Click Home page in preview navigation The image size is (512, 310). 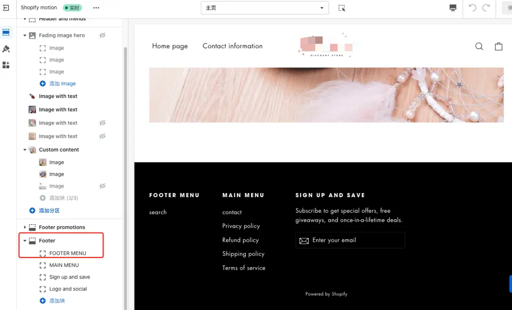point(170,46)
